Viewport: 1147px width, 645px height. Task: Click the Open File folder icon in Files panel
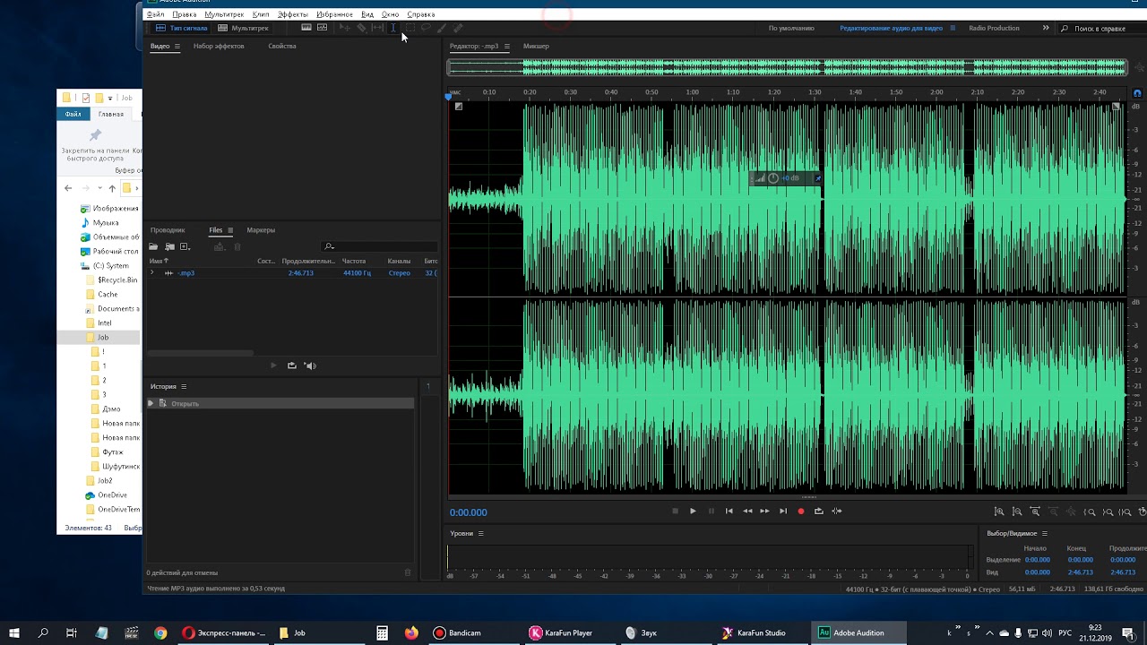click(153, 246)
